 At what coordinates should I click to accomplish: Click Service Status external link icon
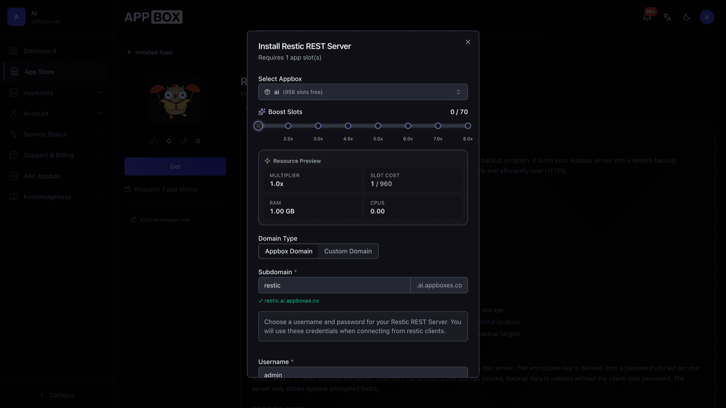coord(101,134)
